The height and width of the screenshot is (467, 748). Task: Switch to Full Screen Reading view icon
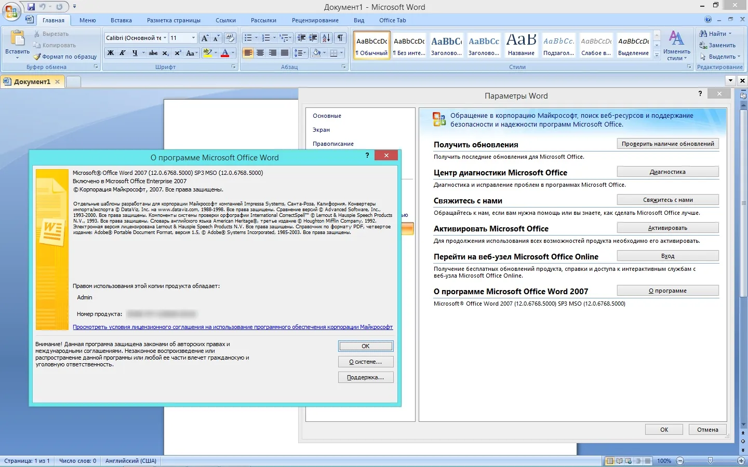tap(619, 461)
